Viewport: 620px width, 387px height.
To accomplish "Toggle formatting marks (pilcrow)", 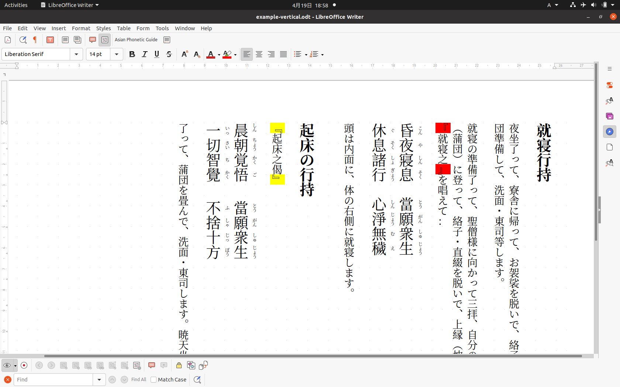I will (x=35, y=40).
